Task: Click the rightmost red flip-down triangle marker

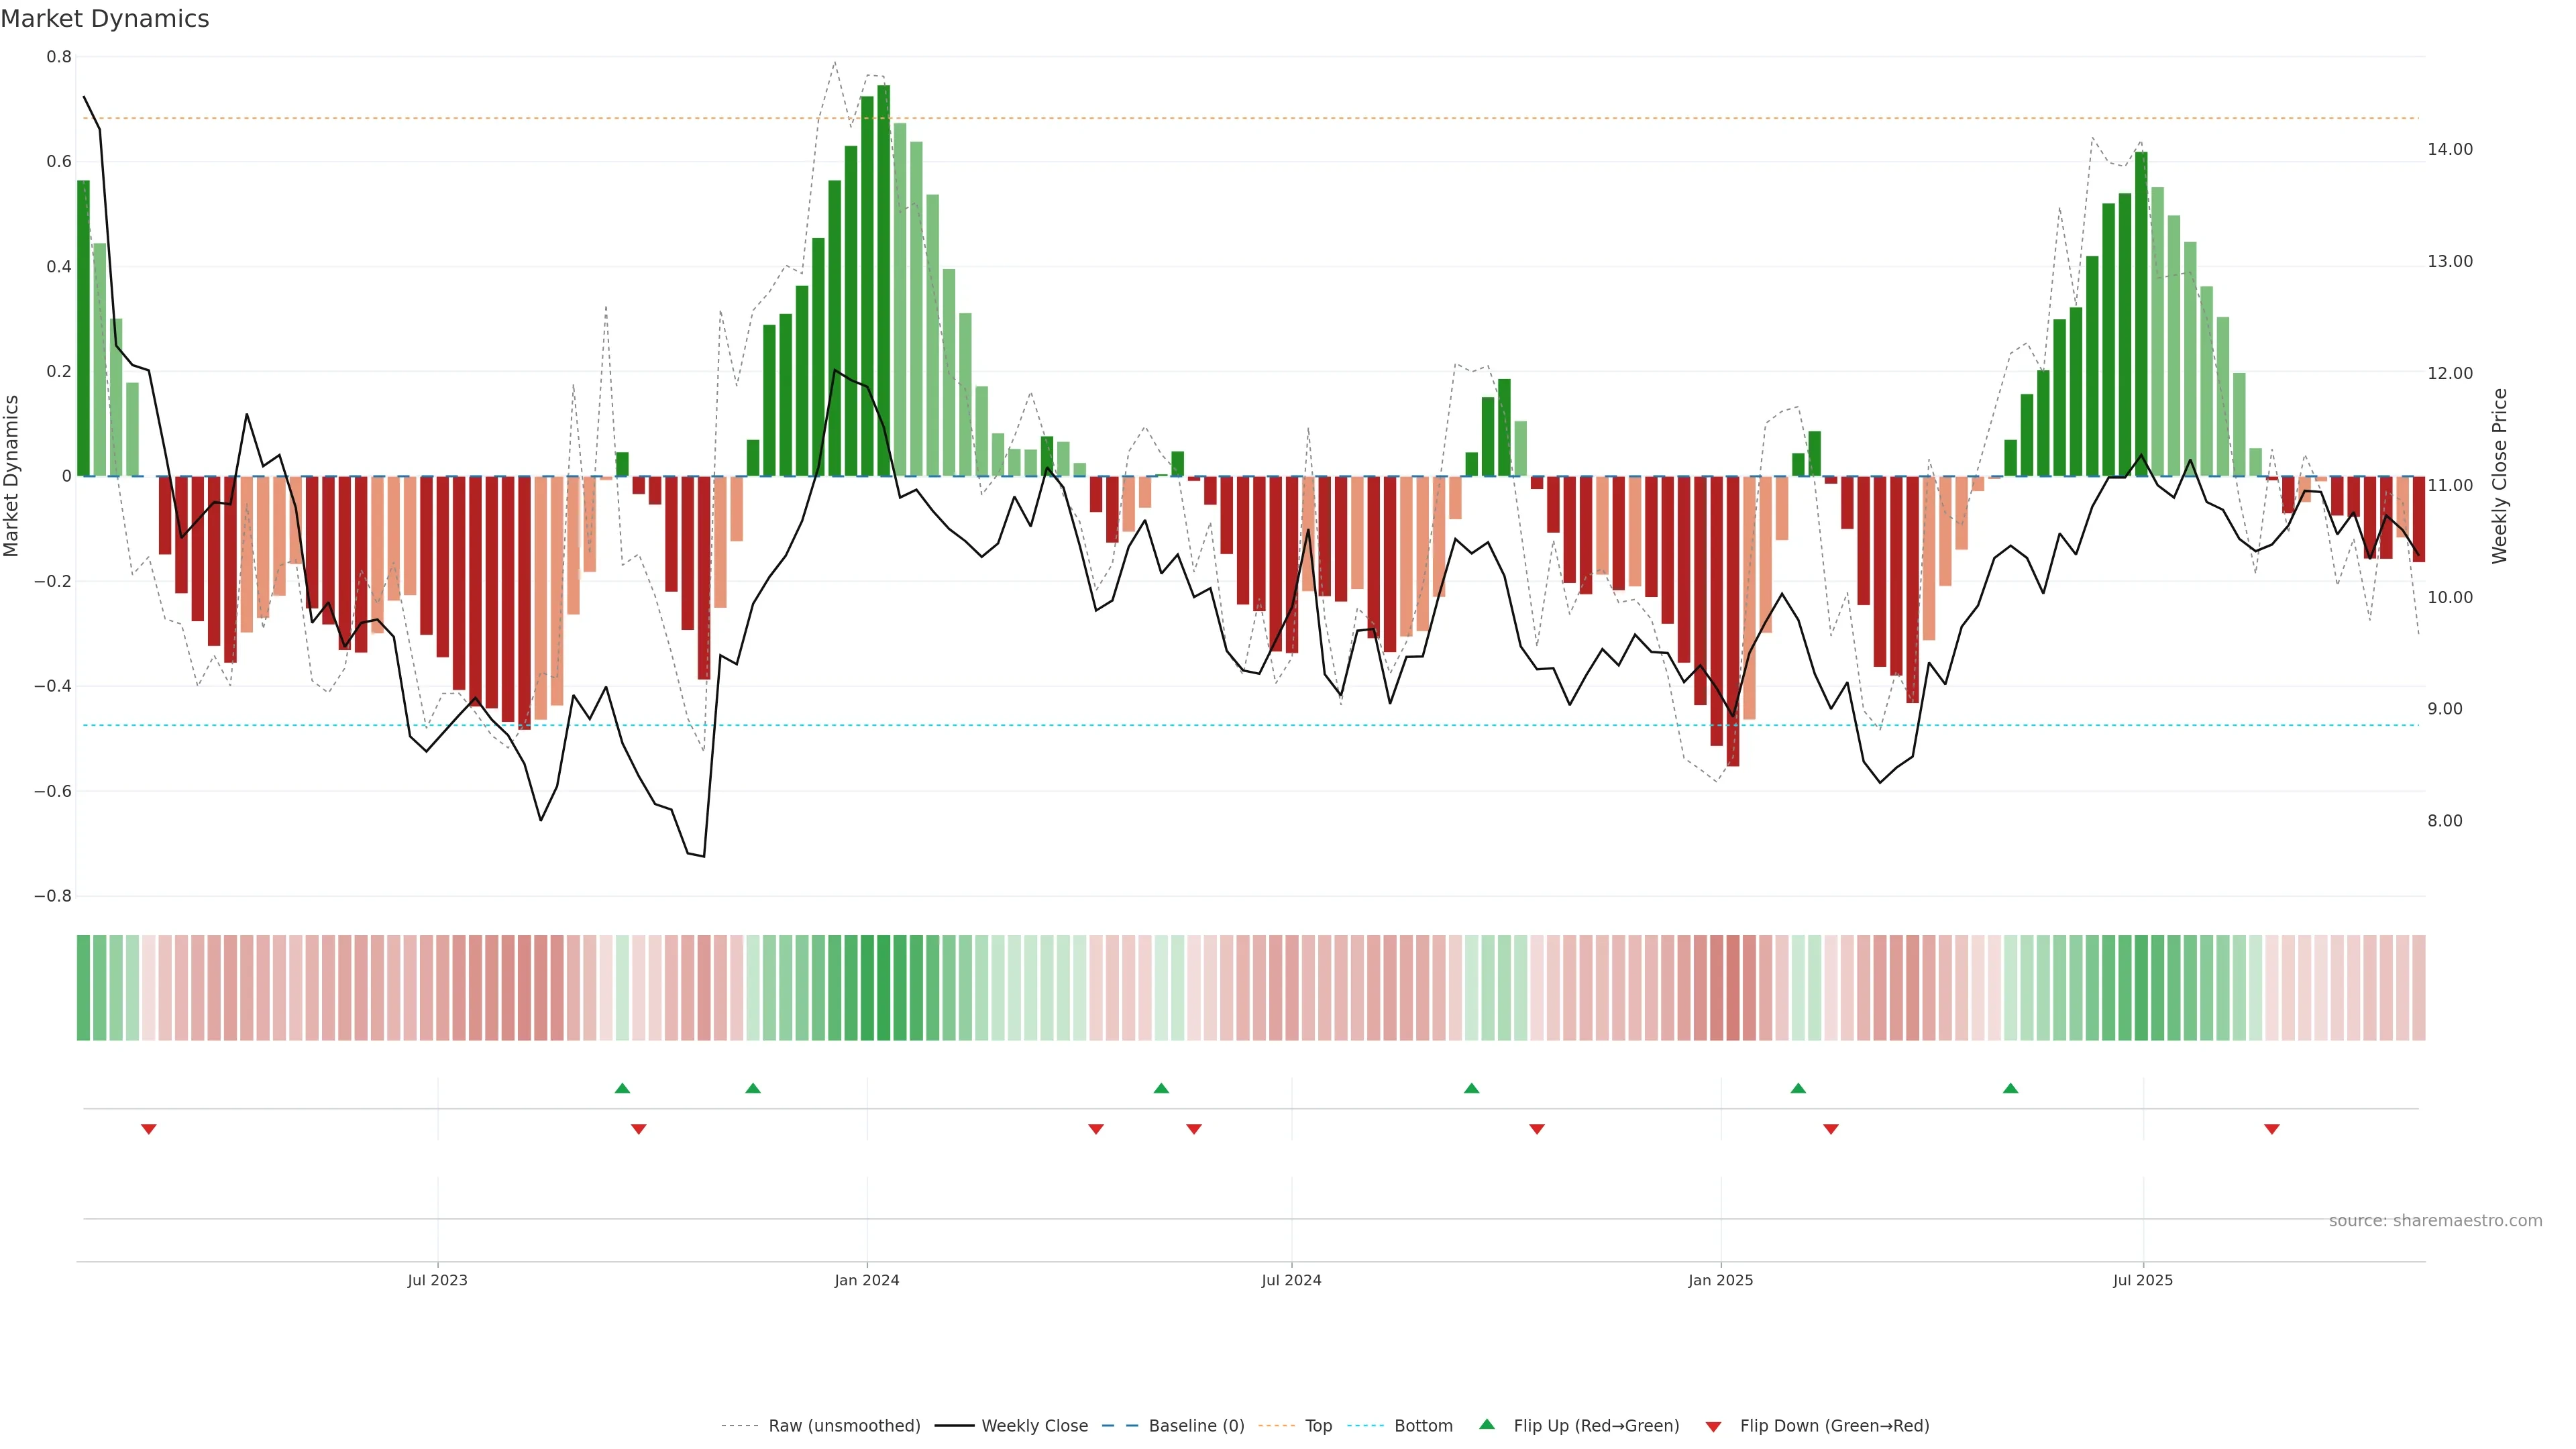Action: pyautogui.click(x=2271, y=1129)
